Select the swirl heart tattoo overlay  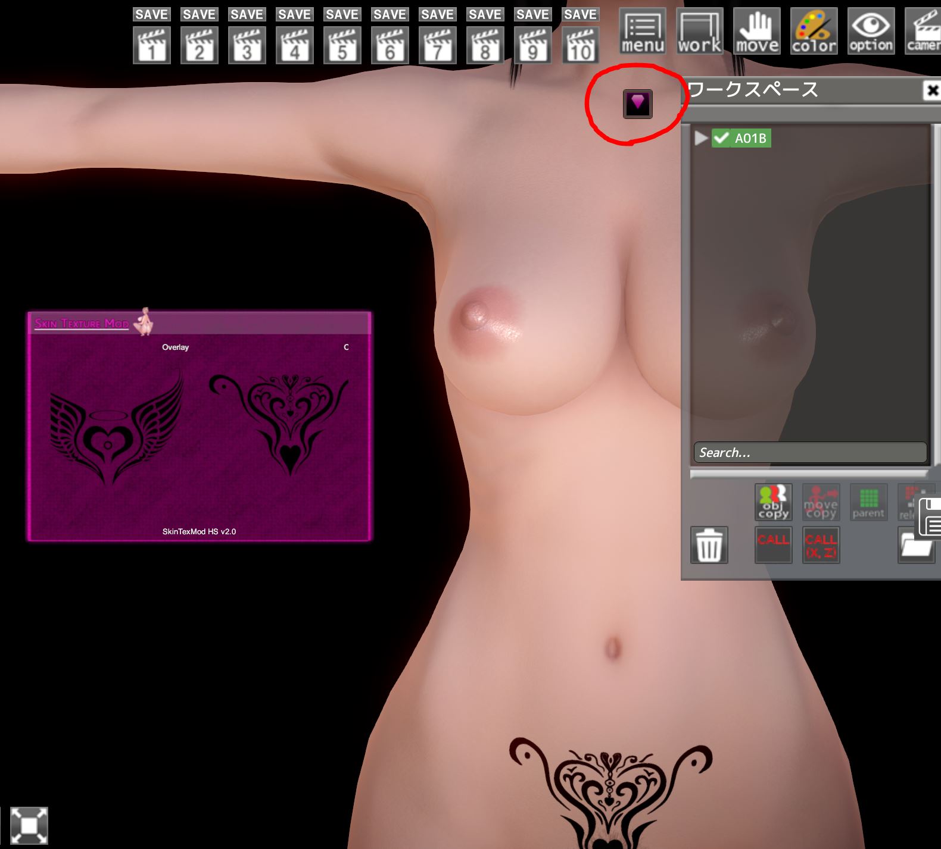280,422
